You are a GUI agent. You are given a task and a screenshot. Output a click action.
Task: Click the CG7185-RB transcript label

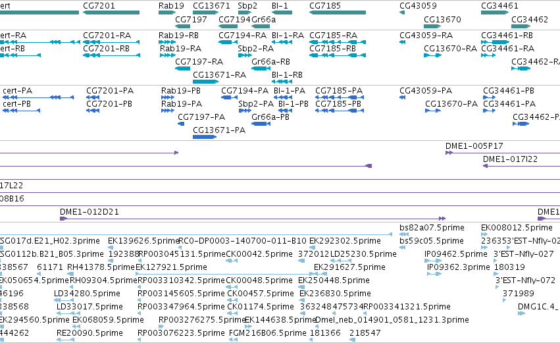(332, 48)
